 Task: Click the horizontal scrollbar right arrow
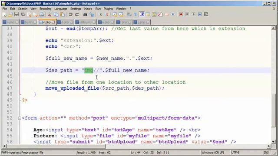coord(269,146)
